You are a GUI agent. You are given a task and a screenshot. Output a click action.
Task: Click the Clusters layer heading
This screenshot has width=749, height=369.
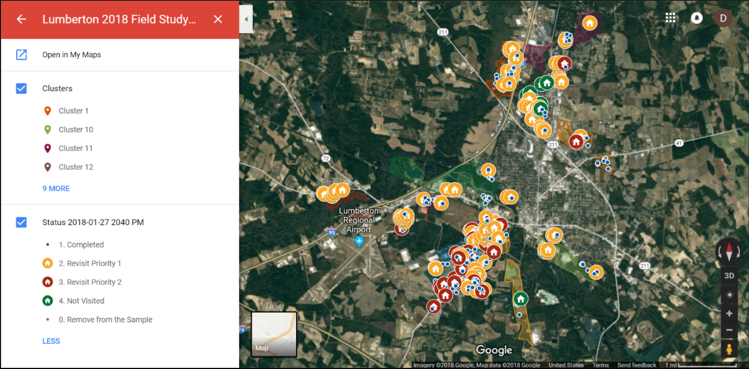coord(57,88)
